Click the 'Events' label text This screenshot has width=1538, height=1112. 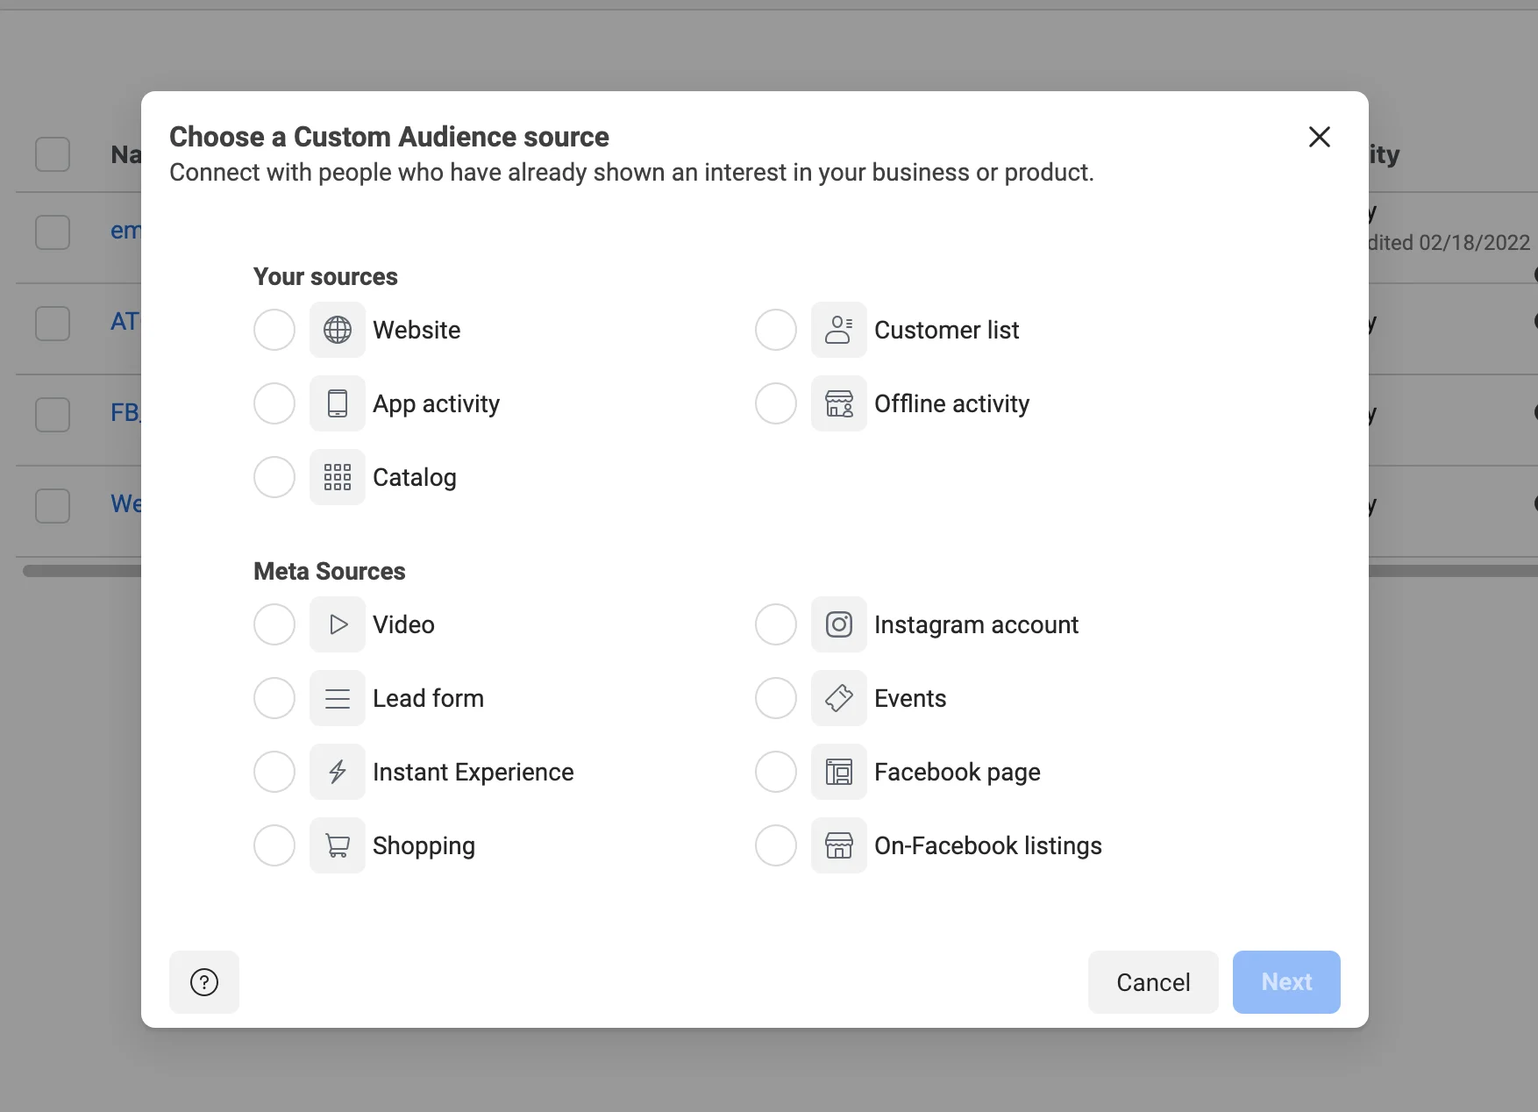pos(910,698)
